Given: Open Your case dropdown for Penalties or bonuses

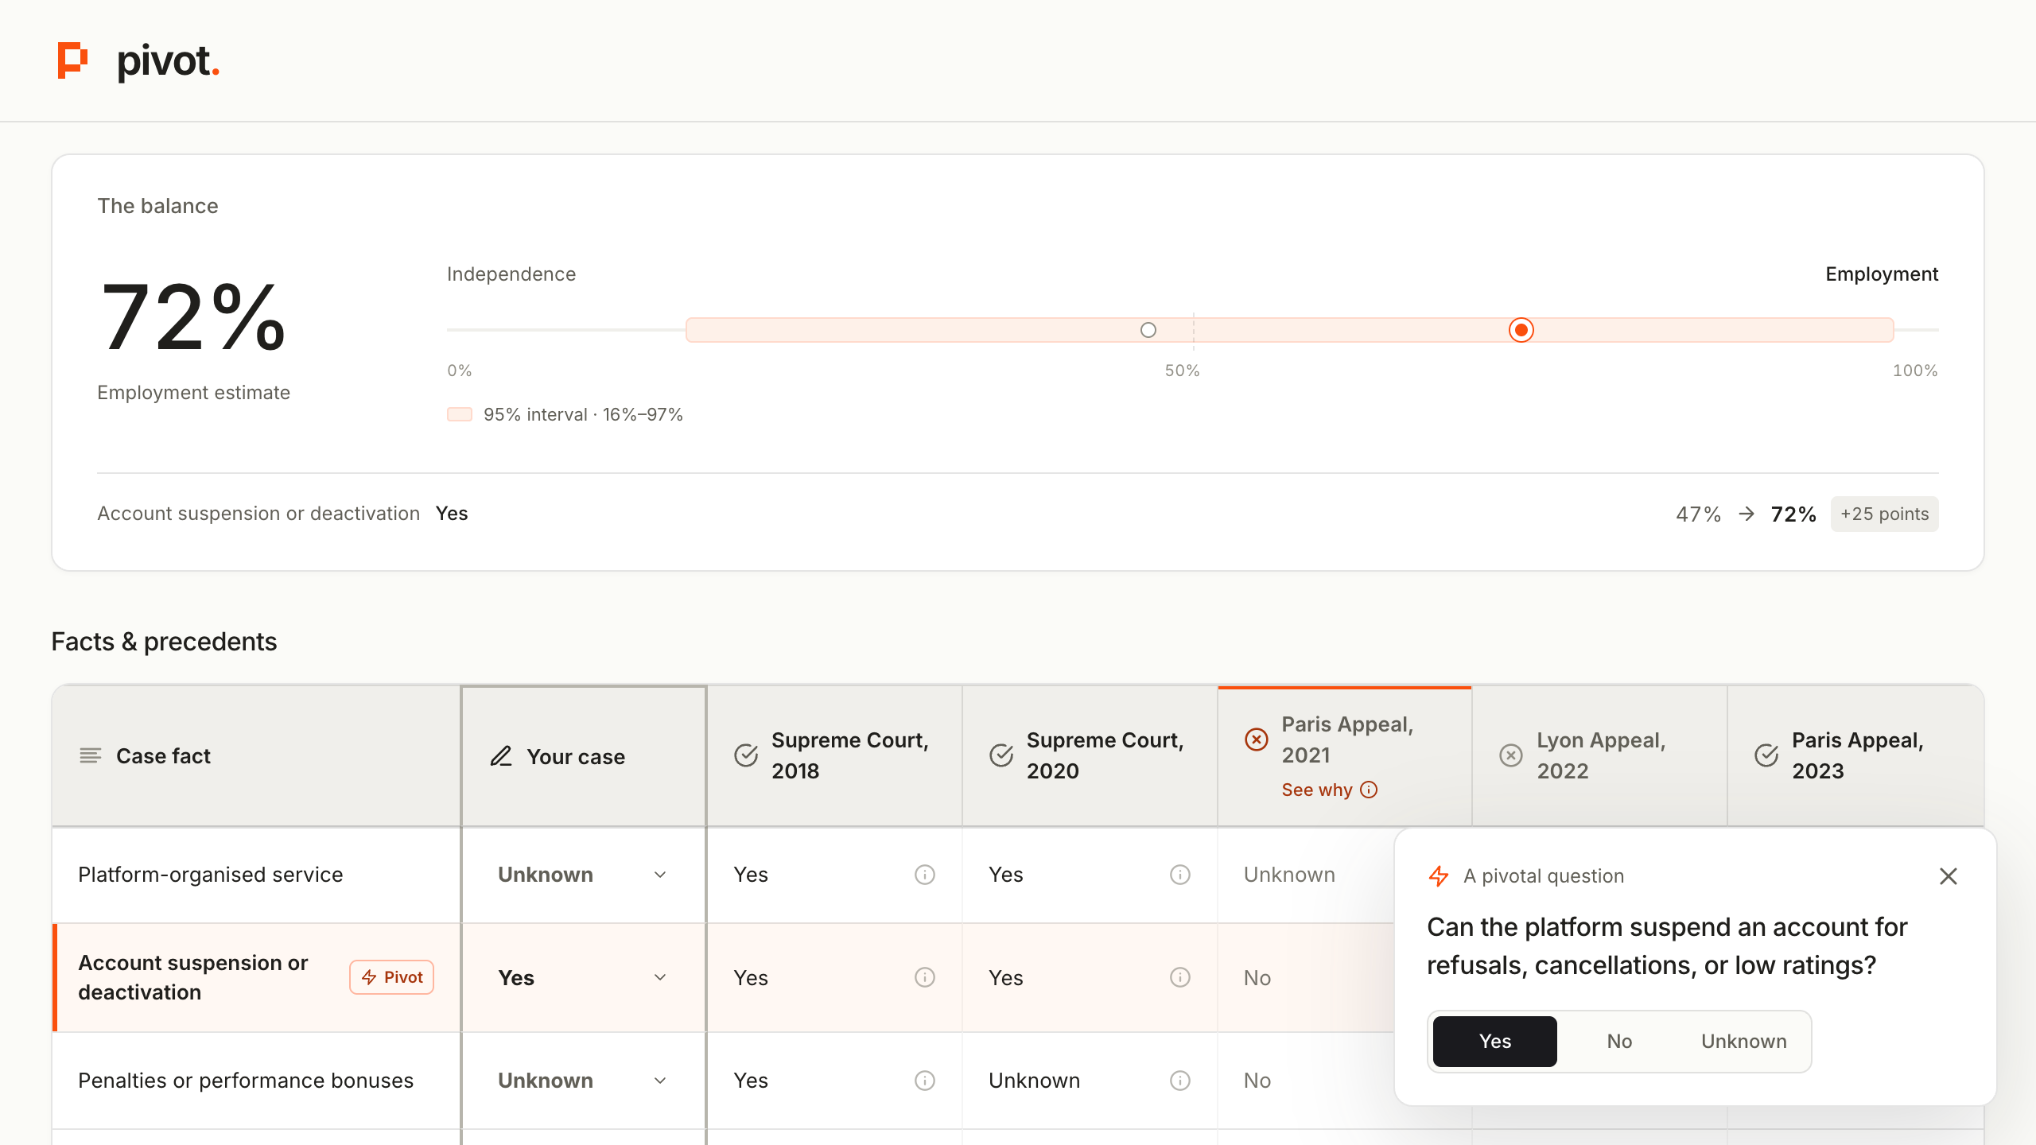Looking at the screenshot, I should tap(583, 1081).
